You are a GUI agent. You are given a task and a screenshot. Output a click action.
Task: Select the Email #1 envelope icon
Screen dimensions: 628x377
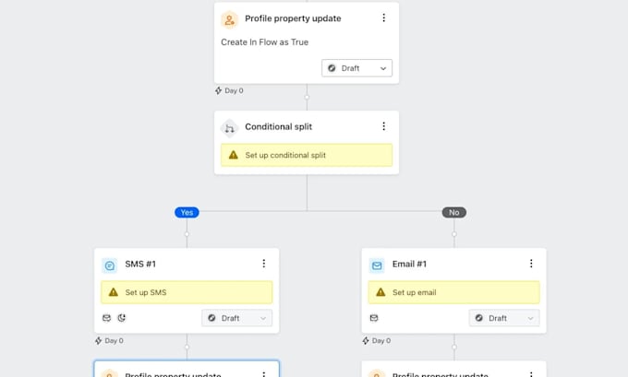pos(377,265)
